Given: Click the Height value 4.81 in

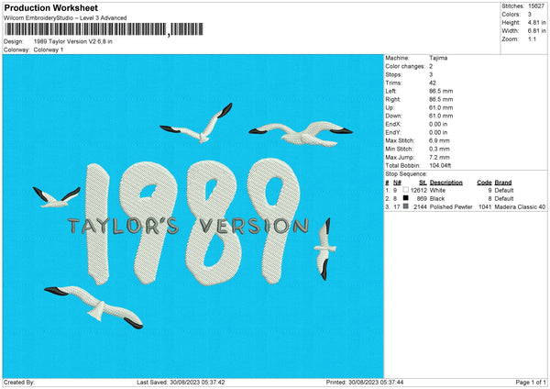Looking at the screenshot, I should [x=536, y=22].
